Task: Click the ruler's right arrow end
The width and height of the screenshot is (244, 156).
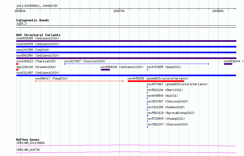Action: coord(236,8)
